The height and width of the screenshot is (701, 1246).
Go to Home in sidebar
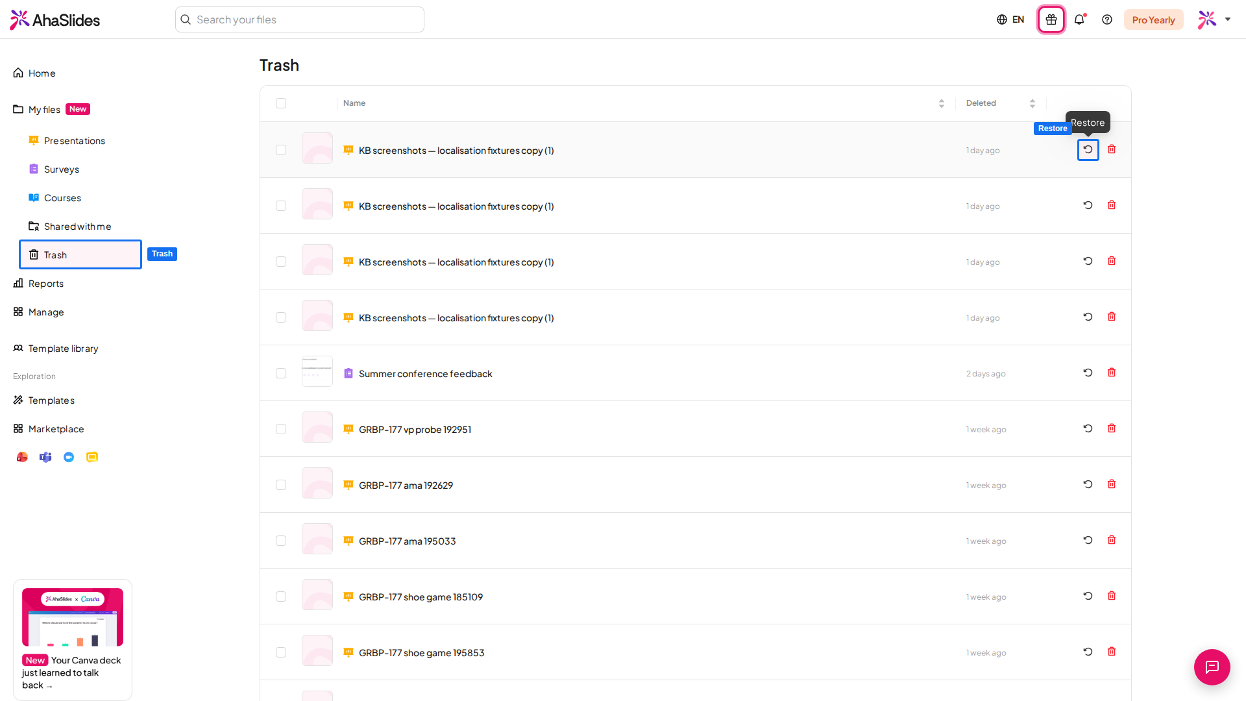point(34,73)
